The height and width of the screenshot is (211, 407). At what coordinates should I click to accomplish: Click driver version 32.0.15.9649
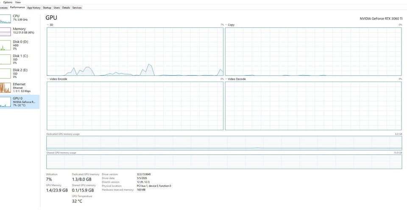click(144, 174)
